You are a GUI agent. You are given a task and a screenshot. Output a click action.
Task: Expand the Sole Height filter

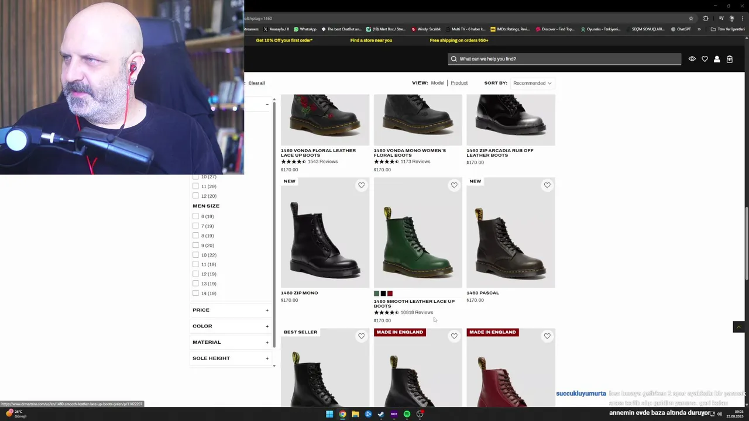click(231, 358)
